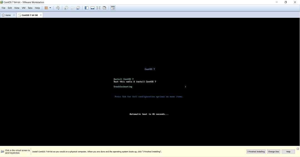The height and width of the screenshot is (157, 300).
Task: Open the View menu
Action: tap(17, 8)
